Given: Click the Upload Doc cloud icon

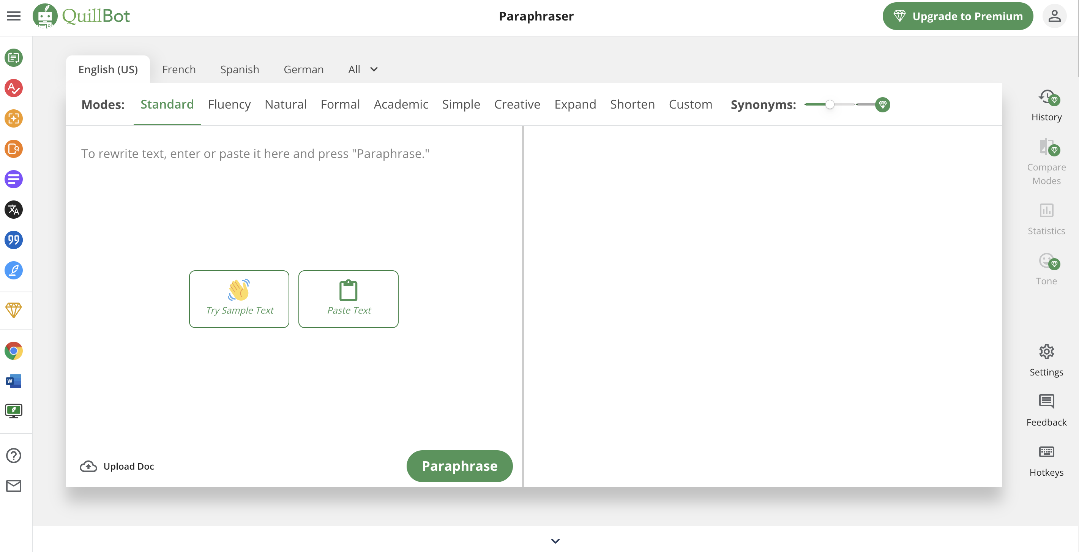Looking at the screenshot, I should (88, 466).
